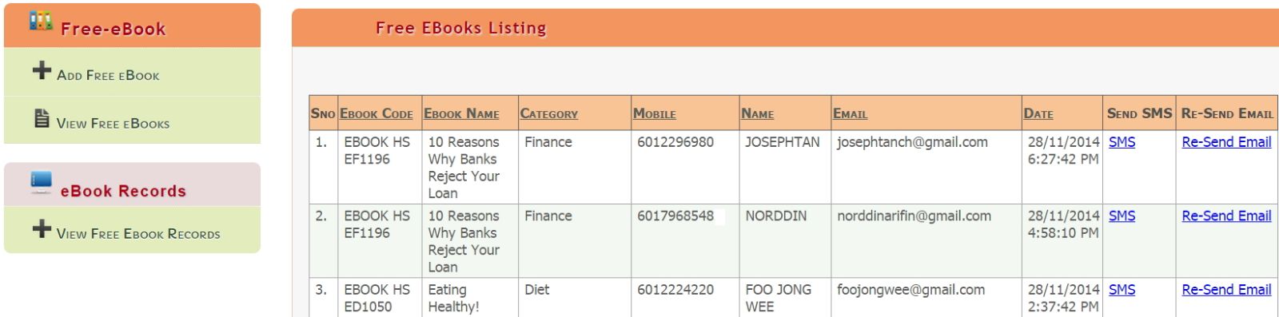Re-Send Email to josephtanch@gmail.com
Image resolution: width=1279 pixels, height=317 pixels.
pos(1226,142)
